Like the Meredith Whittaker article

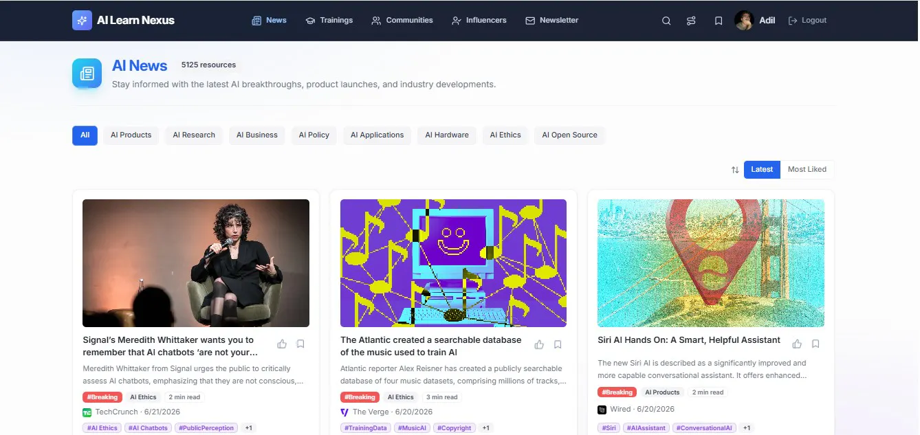(x=282, y=344)
